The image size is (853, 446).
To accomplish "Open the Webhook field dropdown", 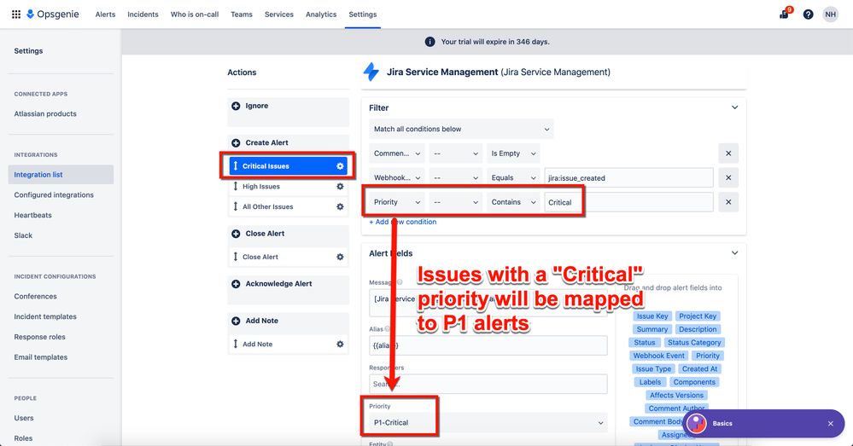I will tap(397, 177).
